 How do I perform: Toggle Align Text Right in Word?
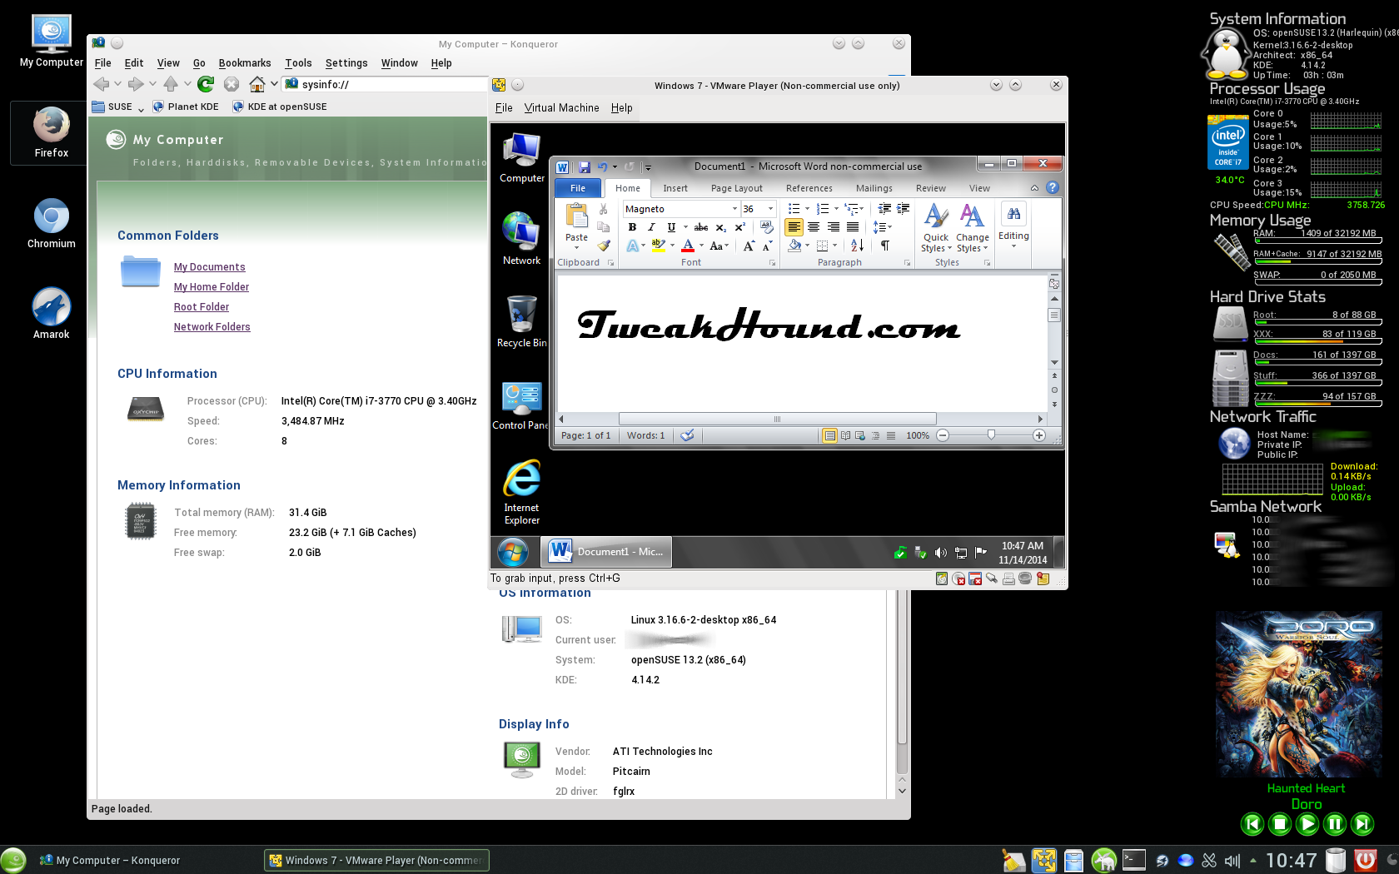tap(834, 227)
